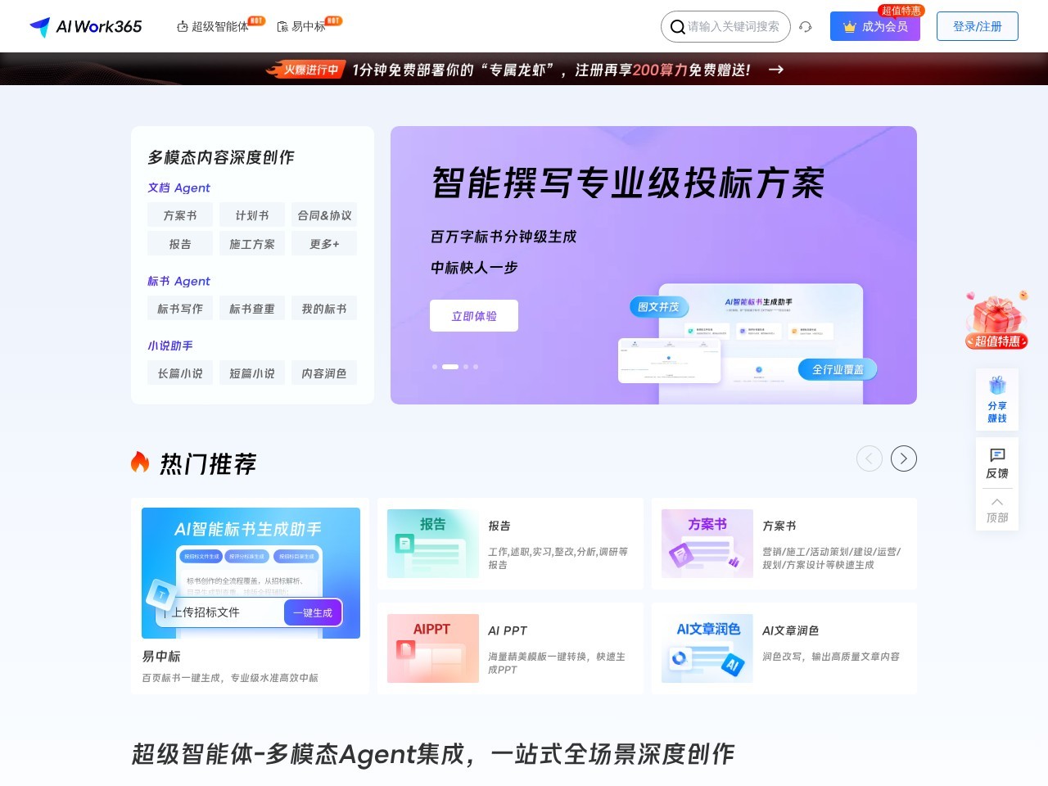Click 立即体验 on the banner
The height and width of the screenshot is (786, 1048).
(x=474, y=316)
